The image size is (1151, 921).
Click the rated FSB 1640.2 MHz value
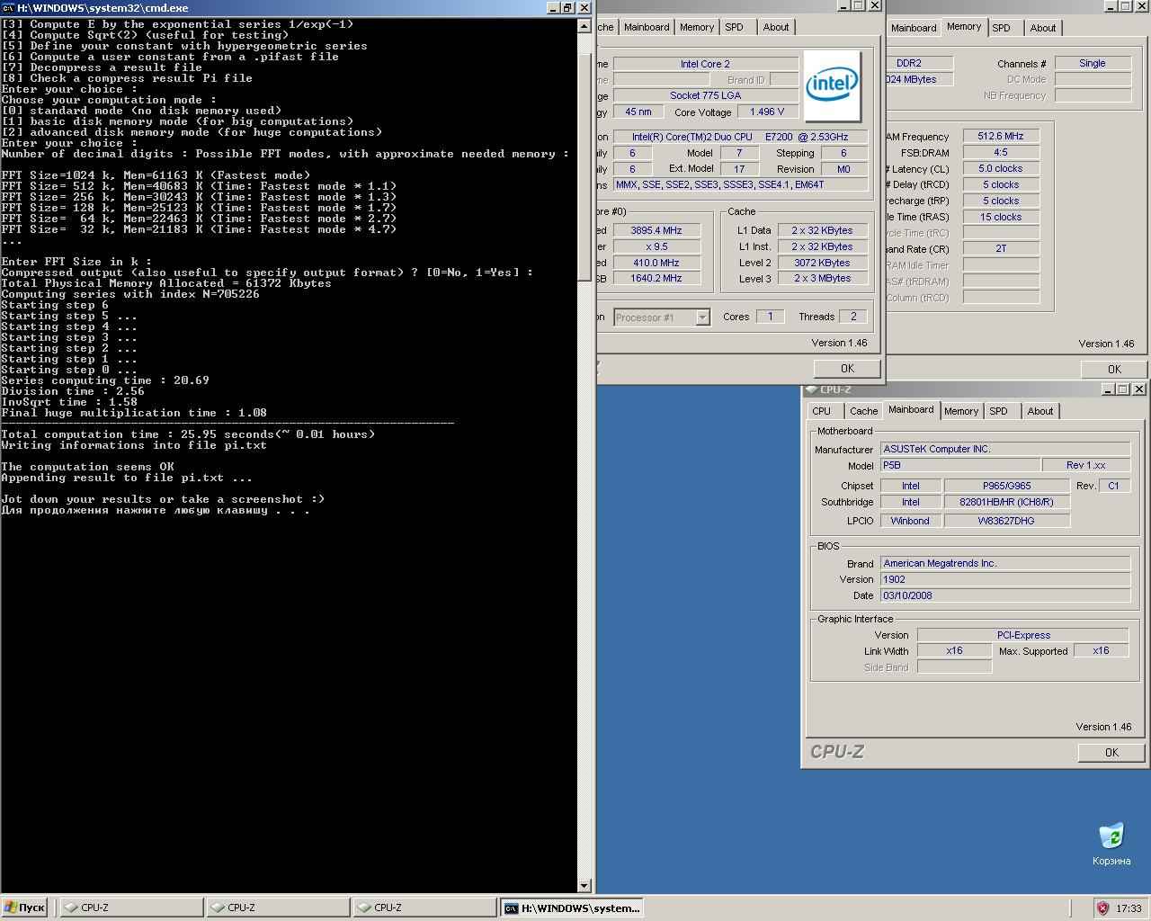coord(656,278)
